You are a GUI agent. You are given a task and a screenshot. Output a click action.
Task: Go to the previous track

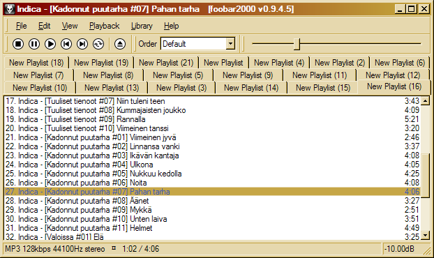[66, 44]
